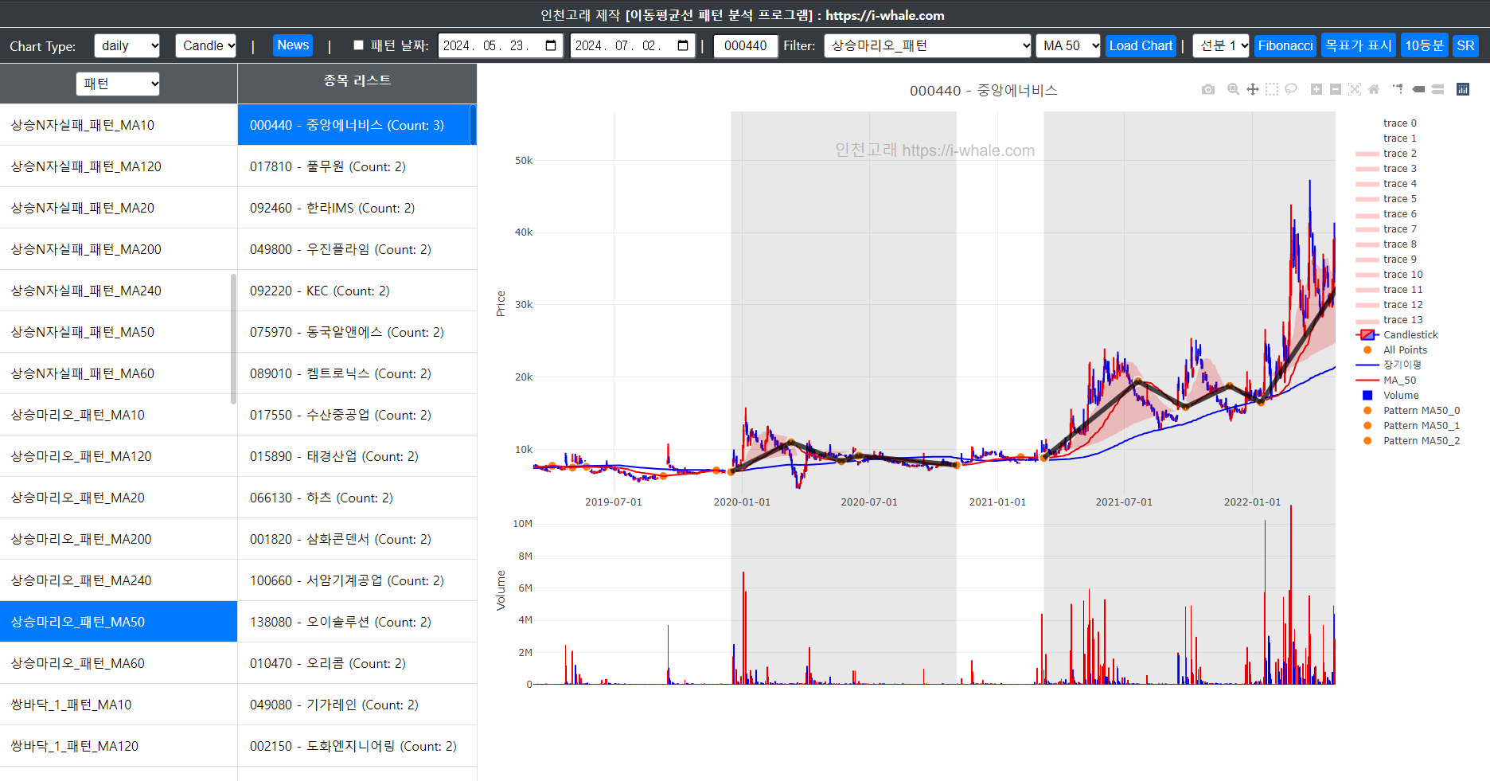The height and width of the screenshot is (781, 1490).
Task: Toggle Candlestick trace visibility in legend
Action: [x=1410, y=335]
